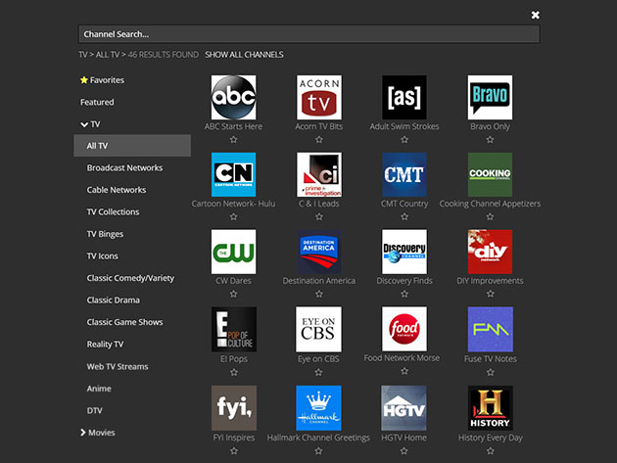Screen dimensions: 617x463
Task: Click the SHOW ALL CHANNELS link
Action: click(x=244, y=55)
